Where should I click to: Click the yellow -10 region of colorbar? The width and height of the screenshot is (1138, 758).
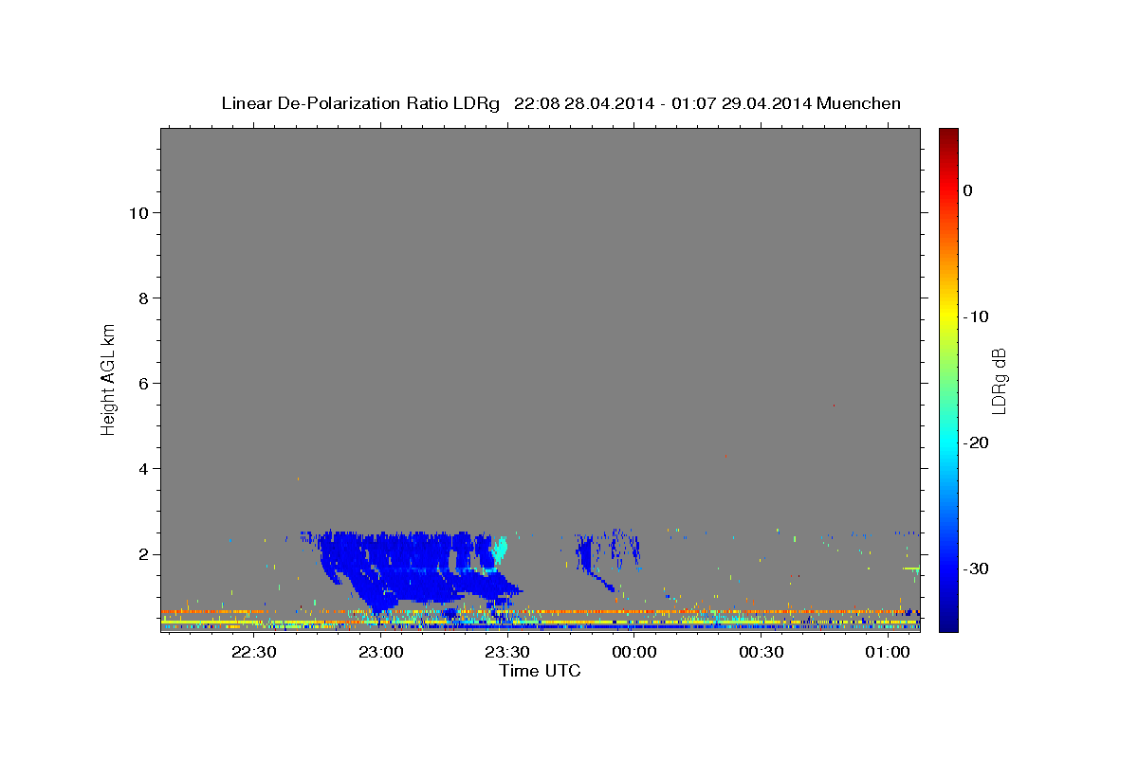click(x=948, y=316)
